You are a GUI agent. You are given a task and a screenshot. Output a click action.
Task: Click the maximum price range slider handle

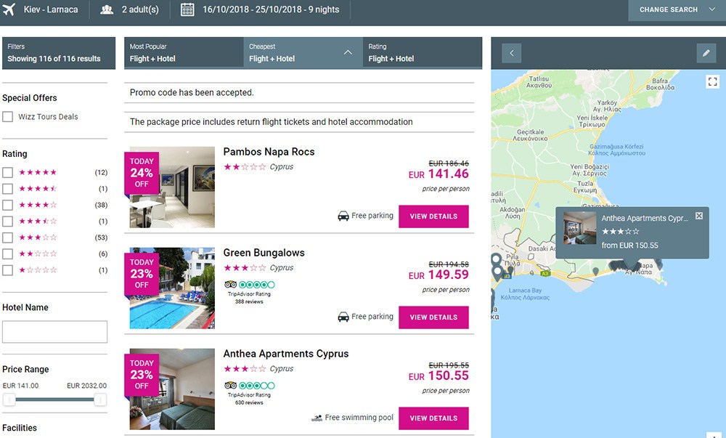coord(100,400)
